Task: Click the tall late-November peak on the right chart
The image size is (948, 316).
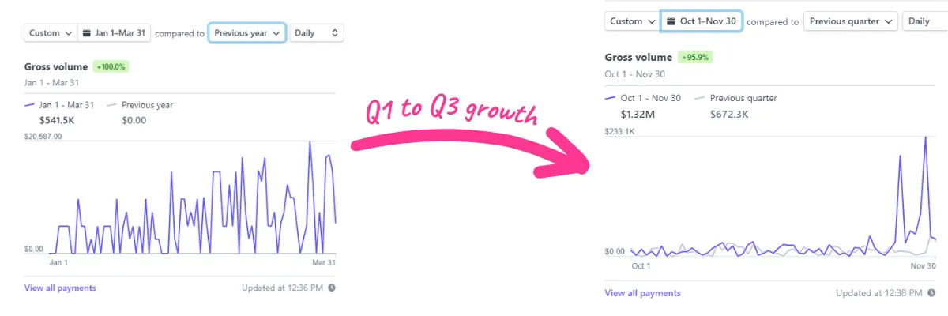Action: (925, 139)
